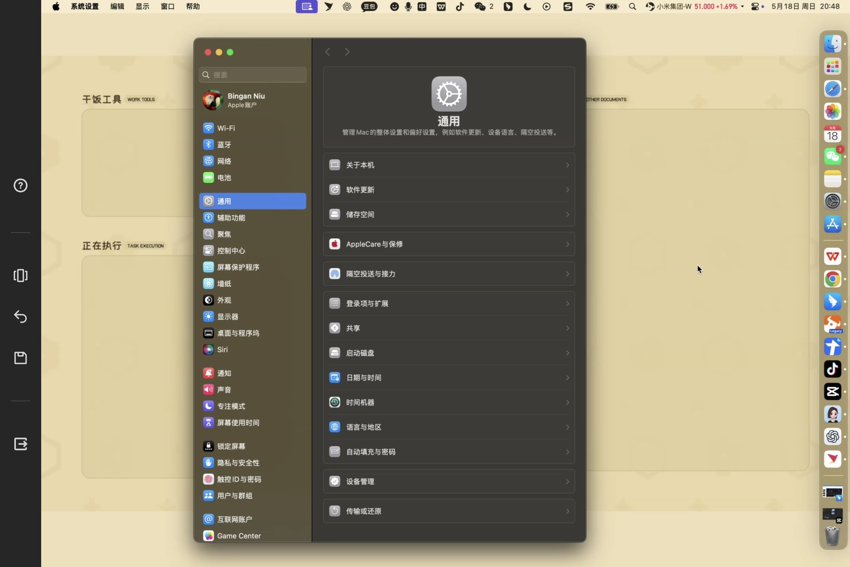This screenshot has width=850, height=567.
Task: Expand stock ticker dropdown in menu bar
Action: point(742,6)
